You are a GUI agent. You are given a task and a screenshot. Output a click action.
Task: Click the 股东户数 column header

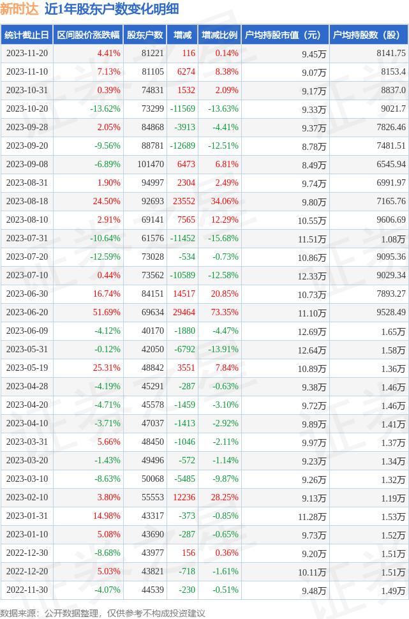[145, 34]
